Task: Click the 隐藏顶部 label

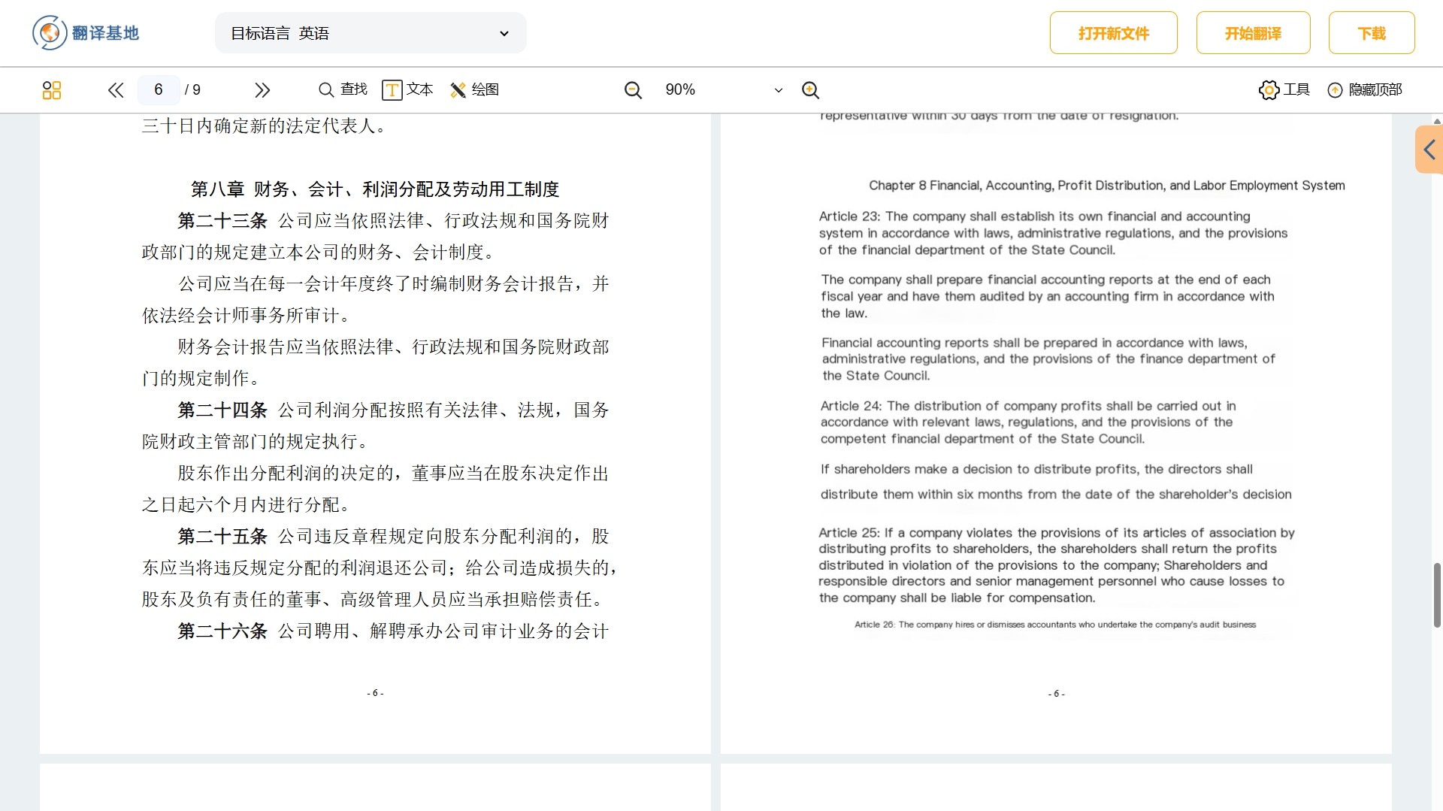Action: tap(1375, 89)
